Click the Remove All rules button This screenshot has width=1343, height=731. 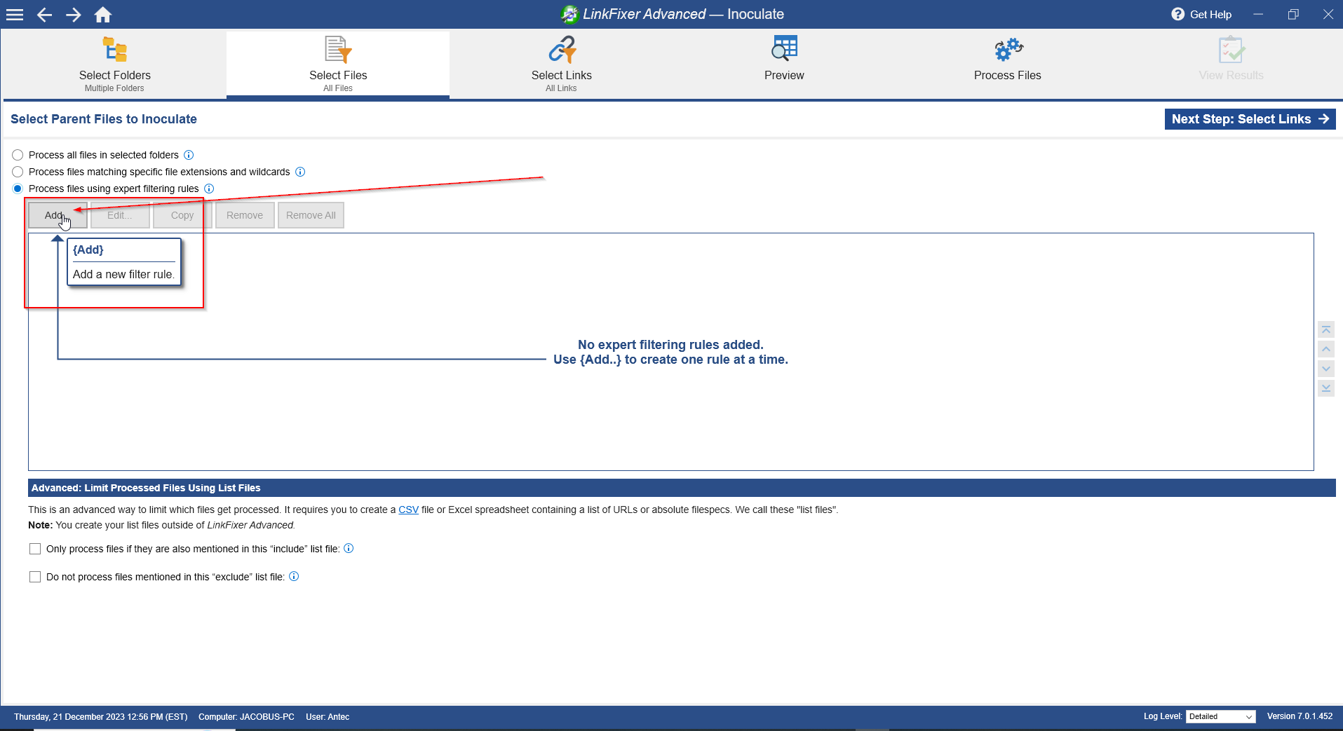click(311, 215)
